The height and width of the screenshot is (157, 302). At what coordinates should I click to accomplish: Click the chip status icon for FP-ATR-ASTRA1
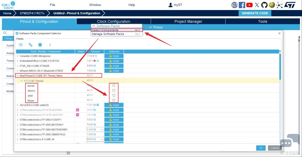tap(78, 110)
